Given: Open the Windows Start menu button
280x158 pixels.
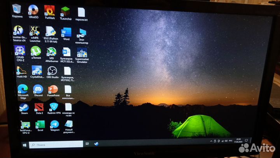Looking at the screenshot, I should tap(24, 144).
